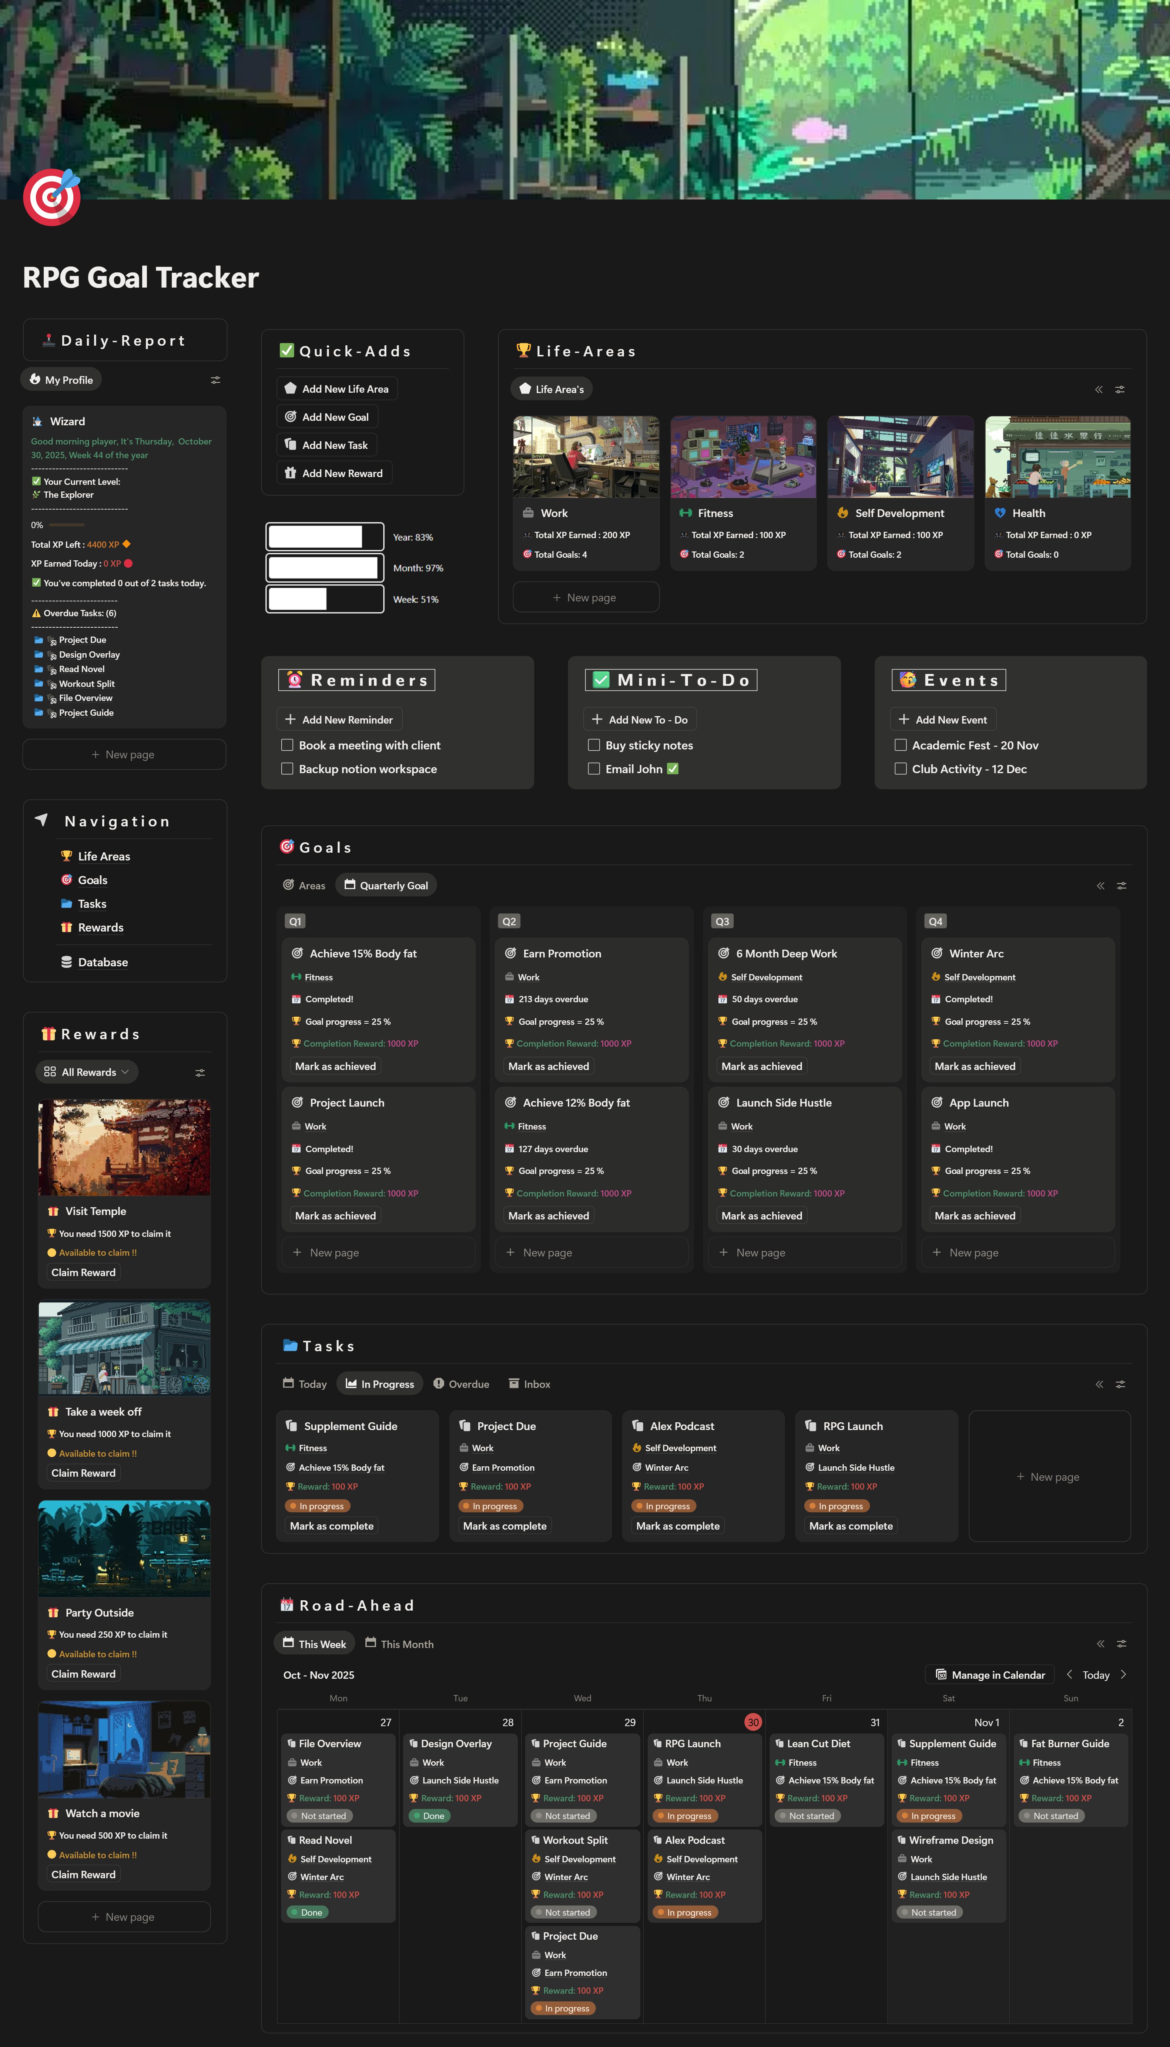Expand the All Rewards view dropdown

(87, 1072)
